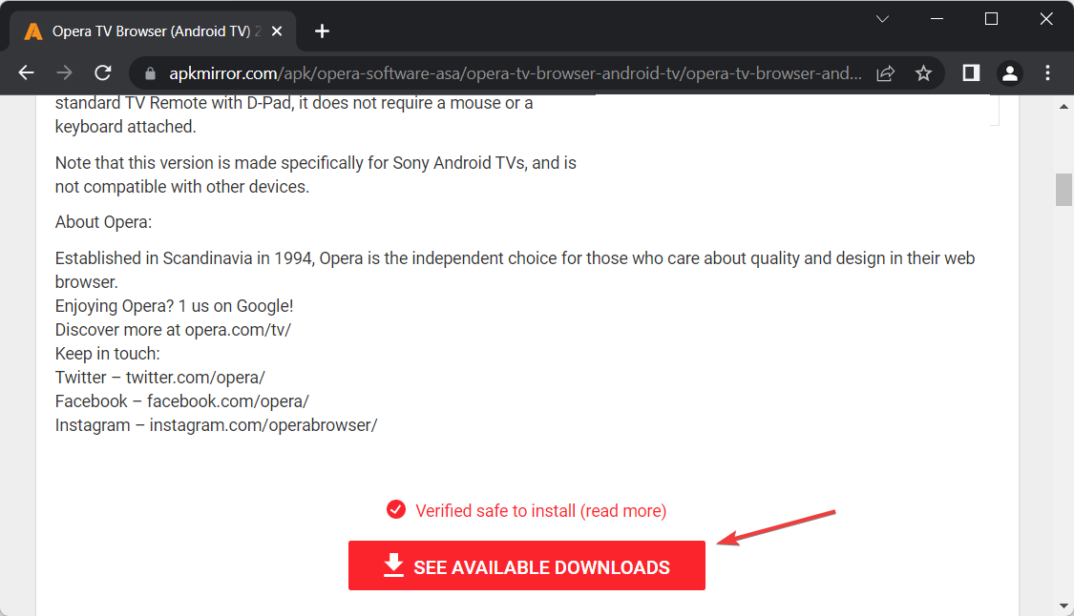Screen dimensions: 1074x616
Task: Select the Opera TV Browser tab
Action: click(x=153, y=31)
